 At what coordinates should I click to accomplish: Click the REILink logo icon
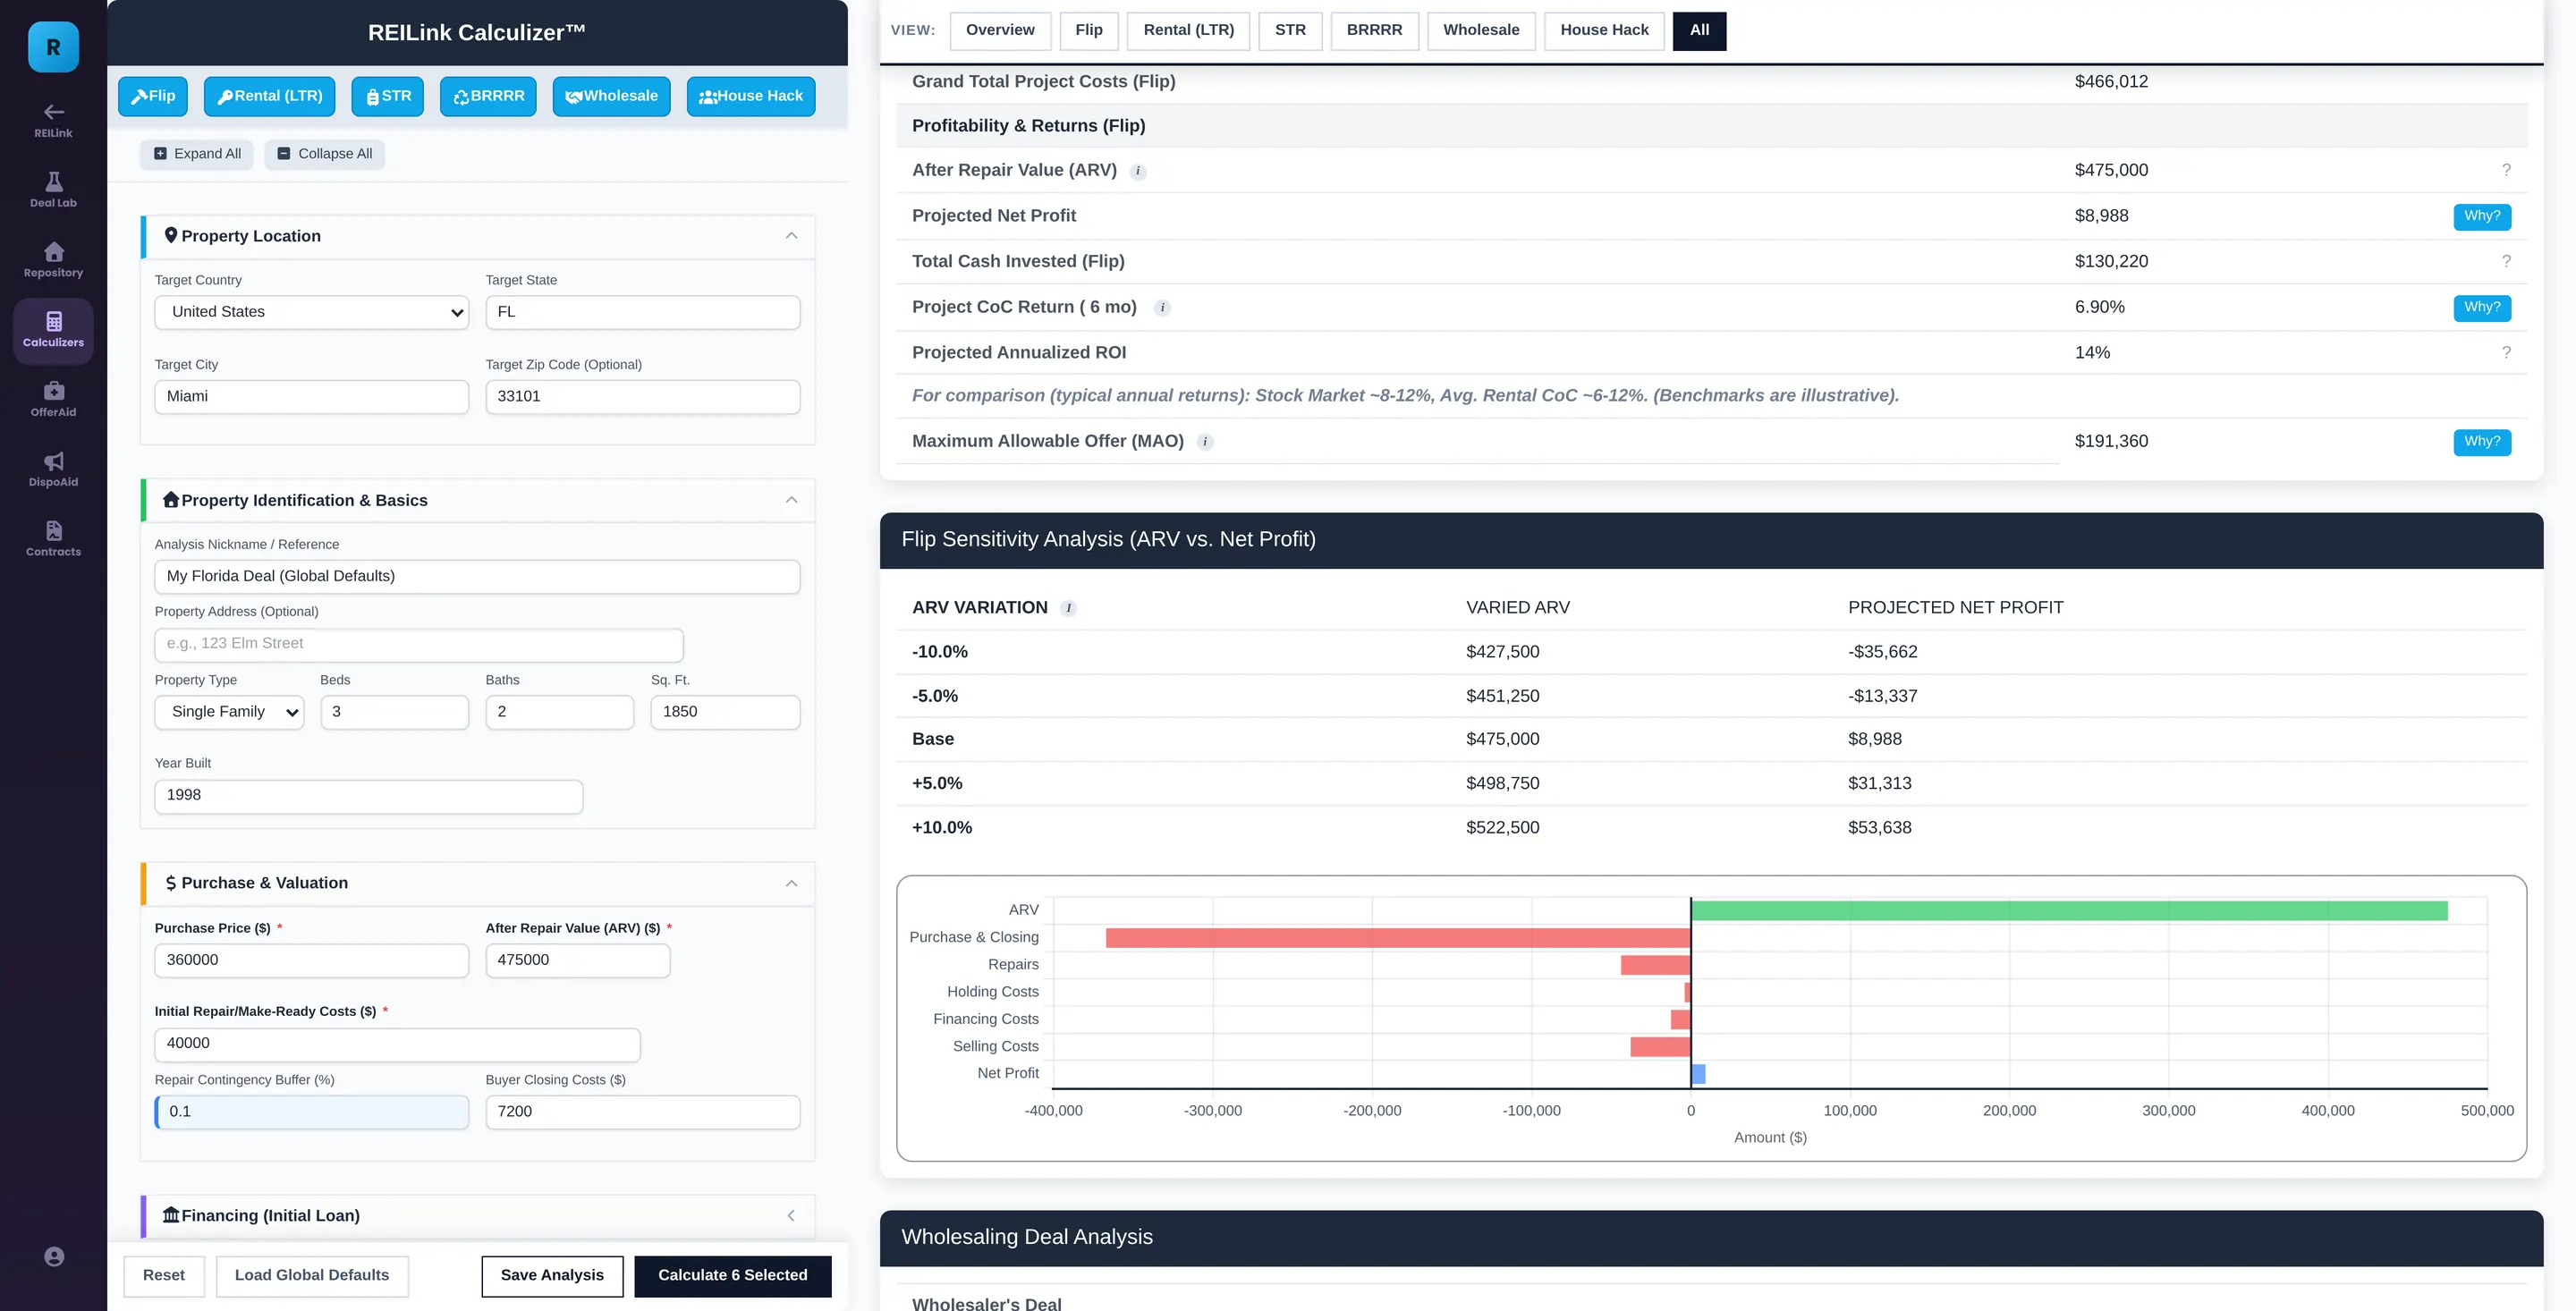[53, 47]
